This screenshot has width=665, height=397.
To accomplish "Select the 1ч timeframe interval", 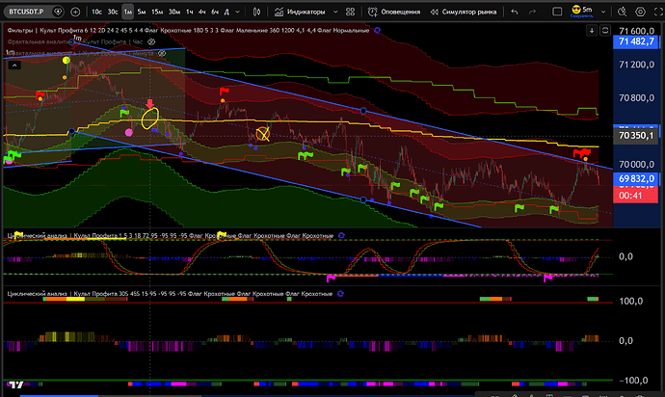I will coord(189,12).
